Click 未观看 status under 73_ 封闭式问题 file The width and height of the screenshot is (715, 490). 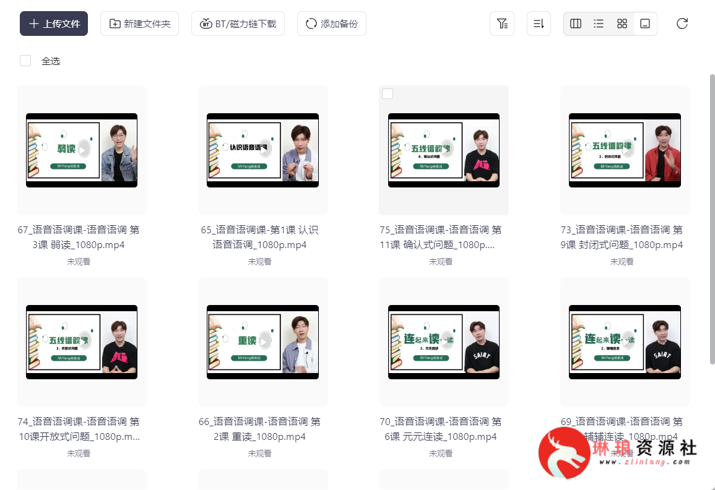(622, 262)
